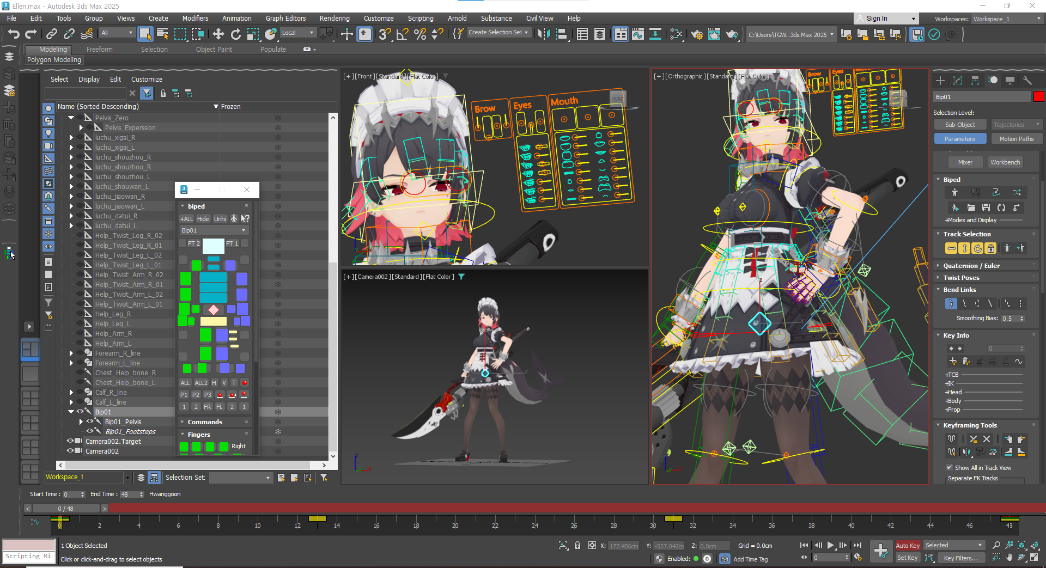The height and width of the screenshot is (568, 1046).
Task: Toggle visibility eye of Camera002
Action: 70,451
